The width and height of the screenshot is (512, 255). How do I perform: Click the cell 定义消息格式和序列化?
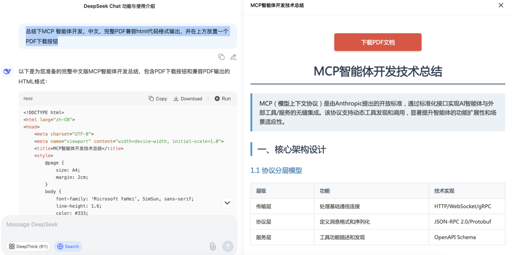coord(345,222)
